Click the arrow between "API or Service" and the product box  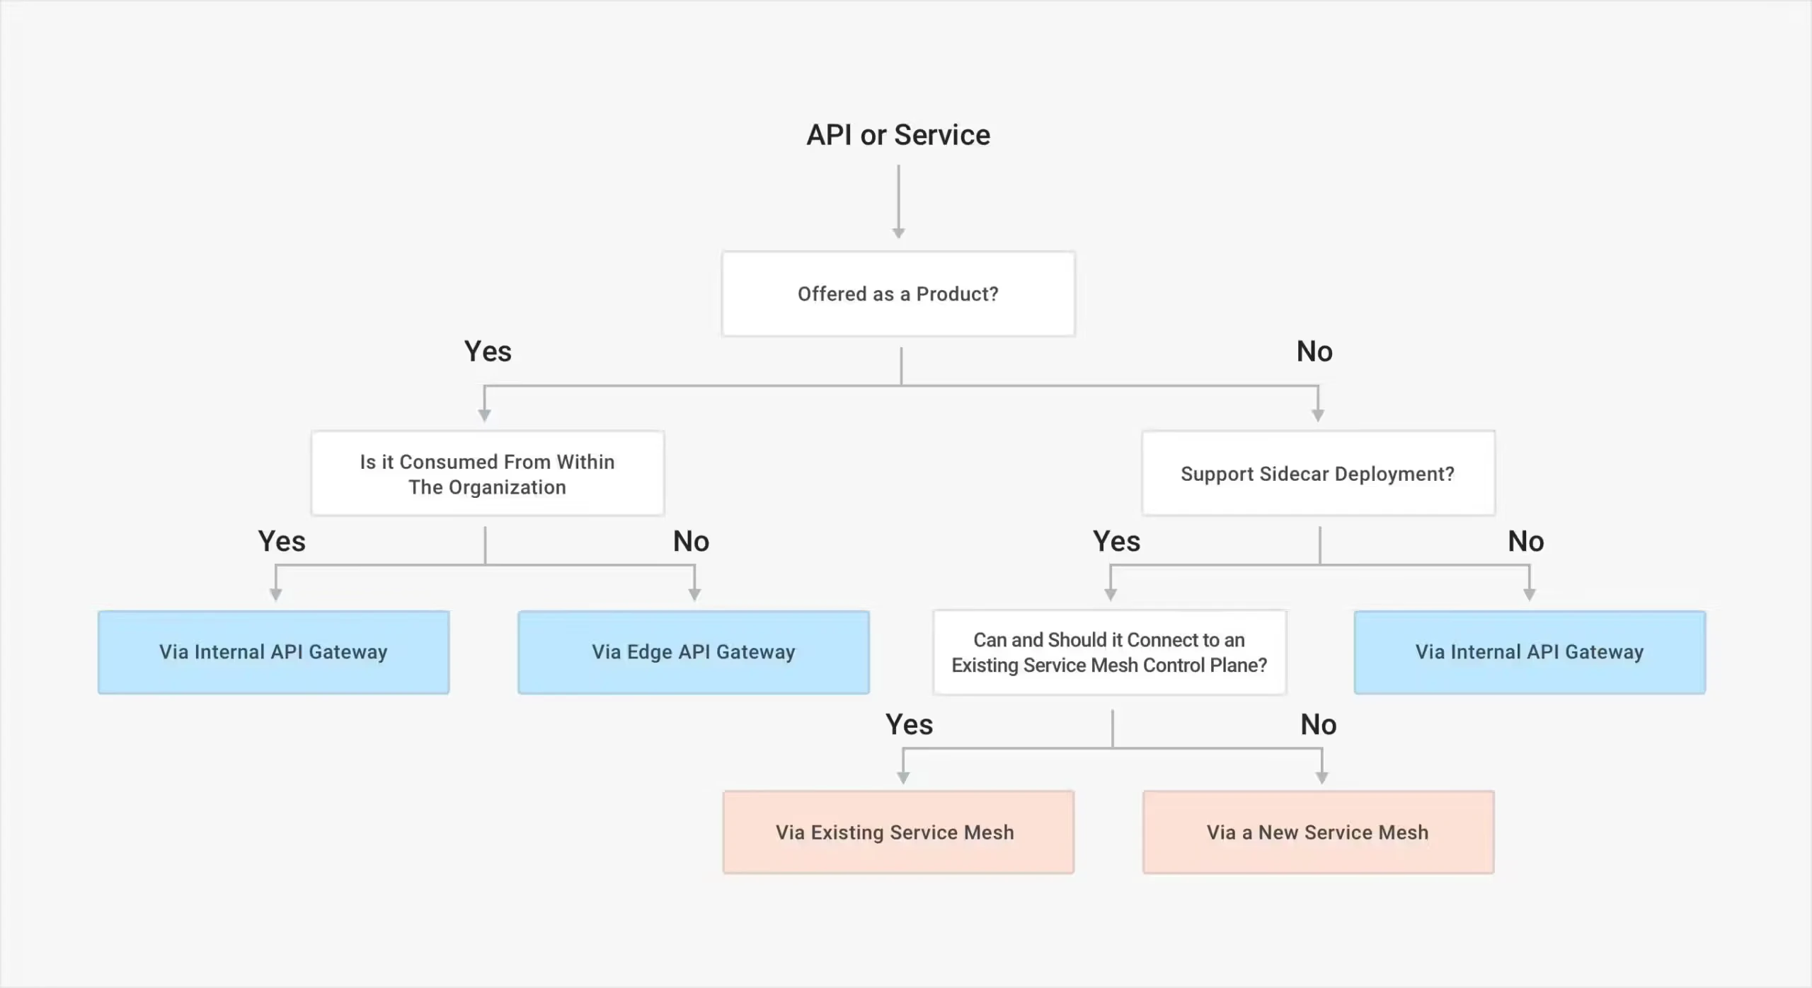click(x=898, y=202)
